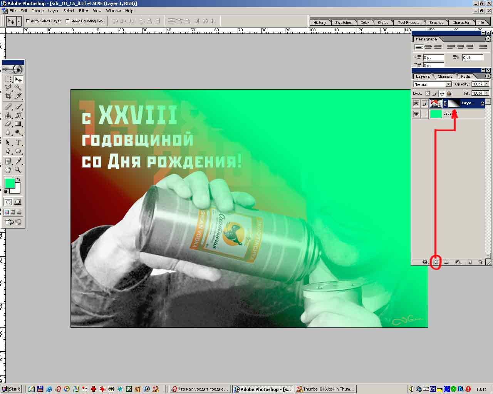Click Add layer style icon
This screenshot has width=493, height=394.
[425, 262]
